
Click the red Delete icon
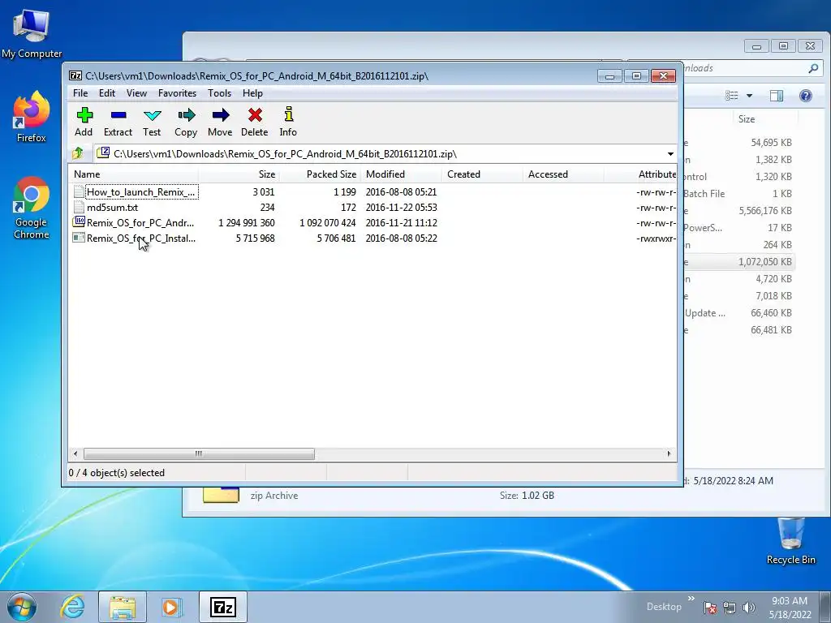point(255,115)
